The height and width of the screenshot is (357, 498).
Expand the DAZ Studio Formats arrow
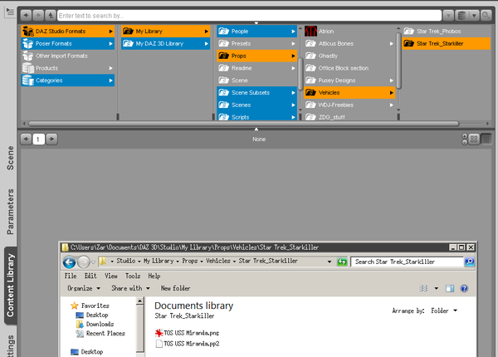pos(110,31)
